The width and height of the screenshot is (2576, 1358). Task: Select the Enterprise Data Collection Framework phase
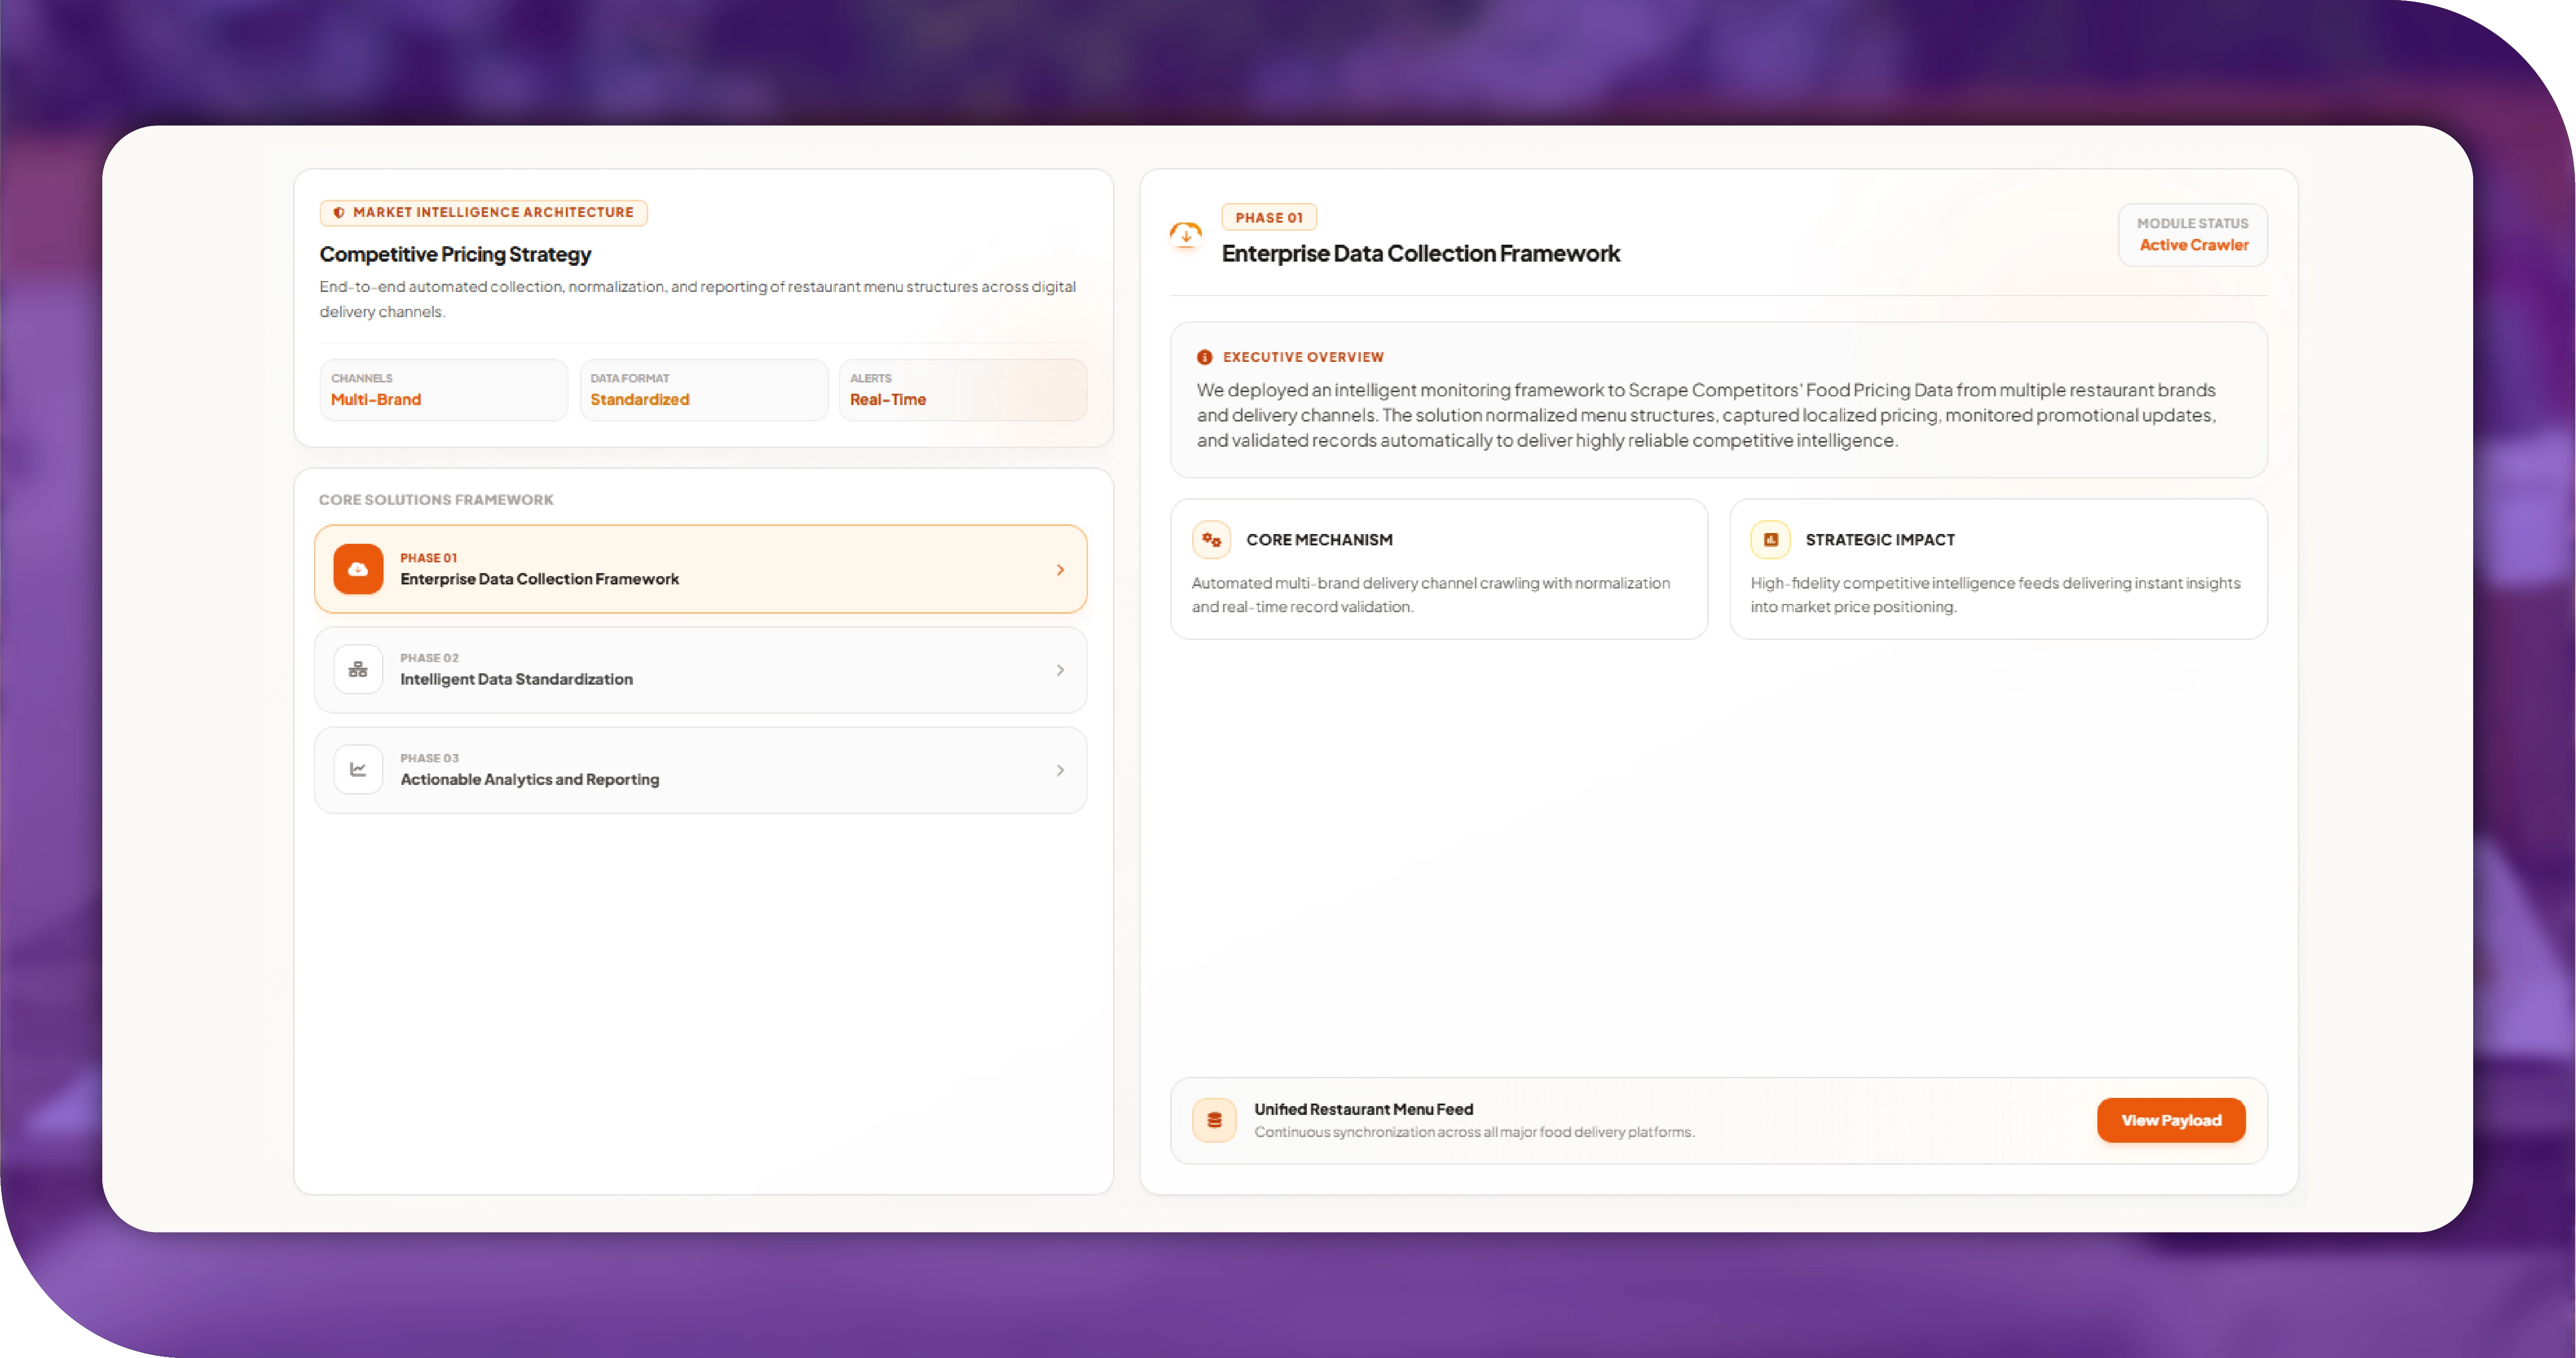coord(700,569)
